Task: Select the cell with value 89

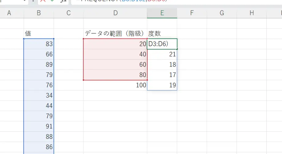Action: tap(39, 64)
